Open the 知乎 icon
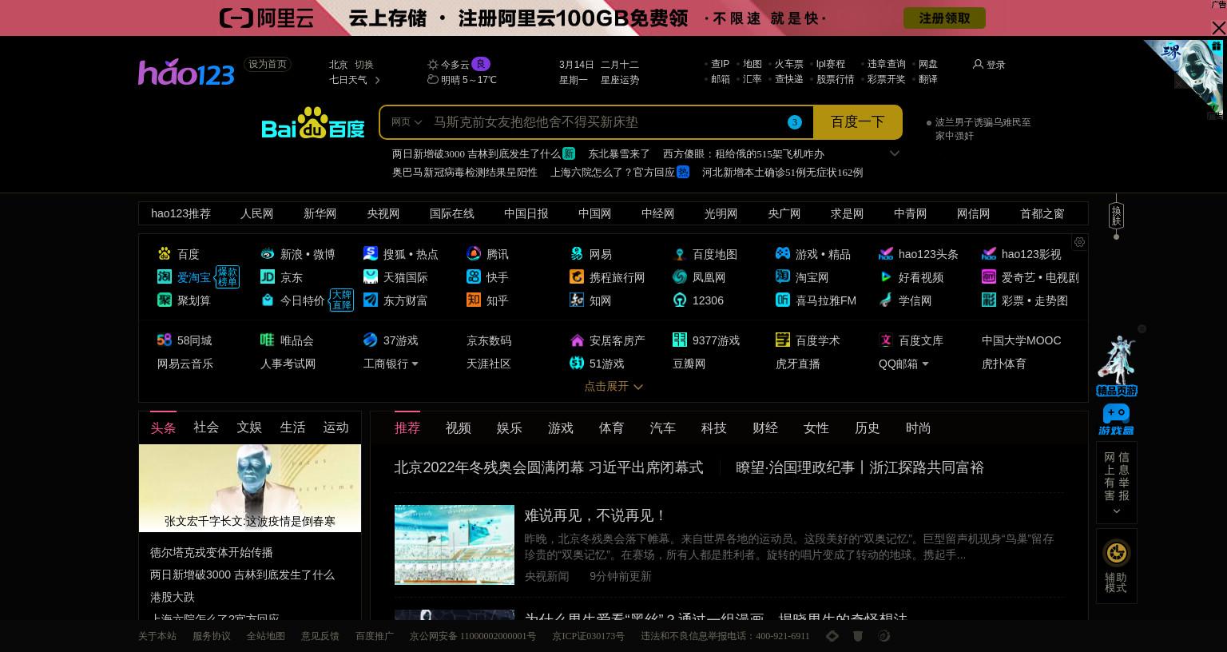This screenshot has height=652, width=1227. 474,300
